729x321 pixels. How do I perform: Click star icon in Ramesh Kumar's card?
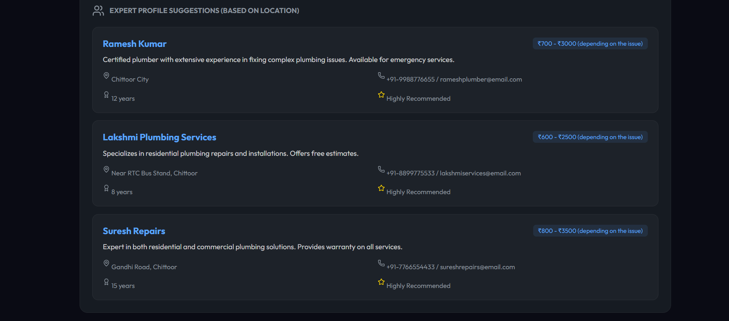[381, 95]
